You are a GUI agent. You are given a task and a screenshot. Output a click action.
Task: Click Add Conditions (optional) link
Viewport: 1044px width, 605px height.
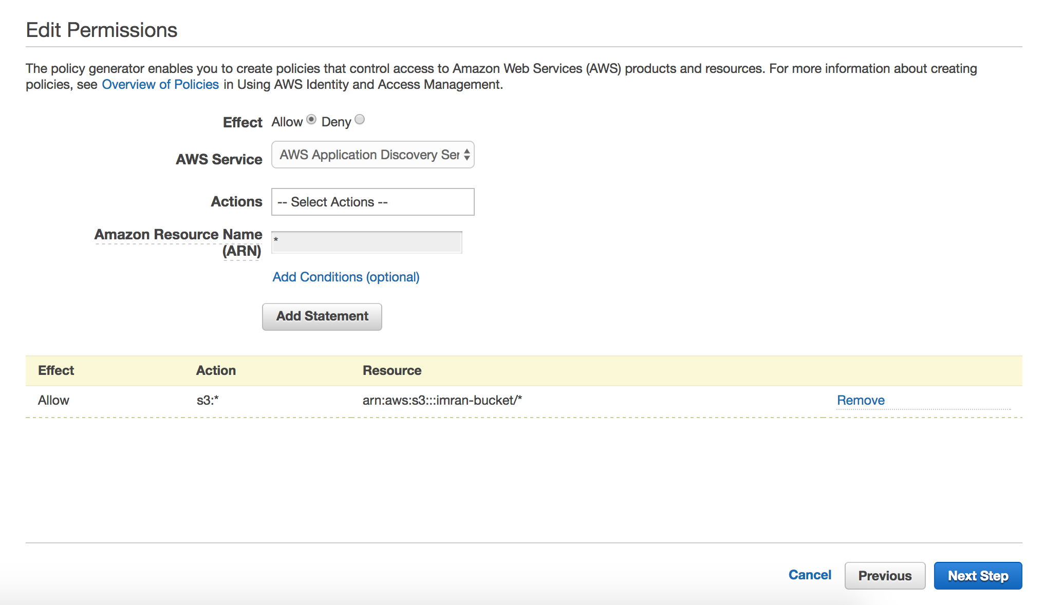click(346, 277)
